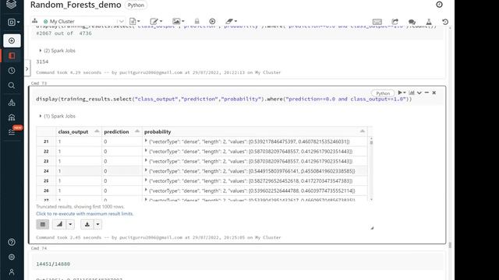
Task: Open the Clear eraser menu
Action: (x=231, y=21)
